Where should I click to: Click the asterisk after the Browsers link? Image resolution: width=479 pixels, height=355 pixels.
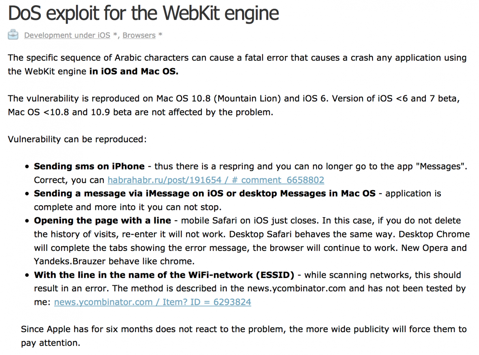click(160, 35)
